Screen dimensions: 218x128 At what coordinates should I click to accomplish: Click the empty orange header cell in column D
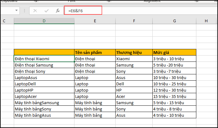coord(44,52)
